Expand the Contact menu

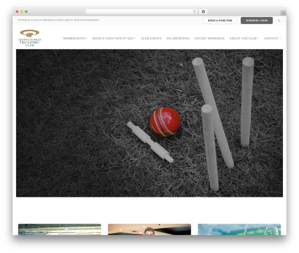272,38
